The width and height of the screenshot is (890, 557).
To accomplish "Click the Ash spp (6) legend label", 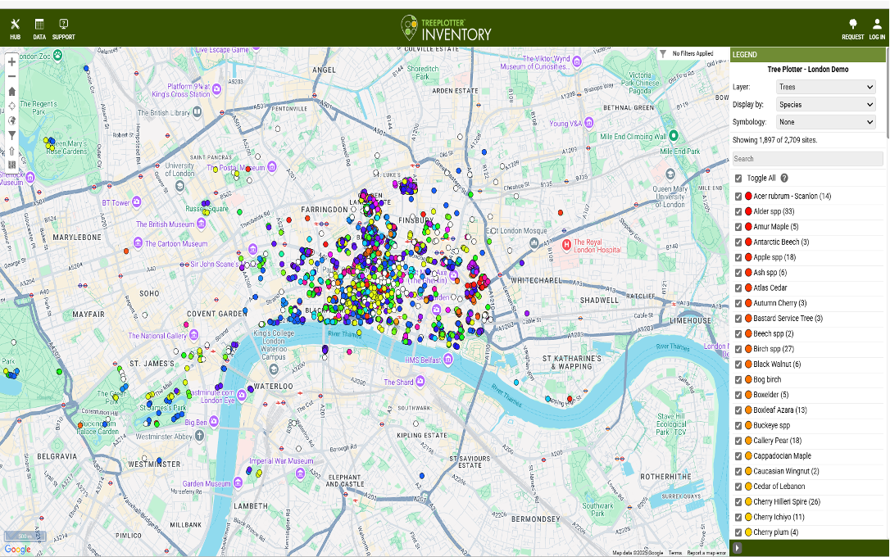I will pos(770,273).
